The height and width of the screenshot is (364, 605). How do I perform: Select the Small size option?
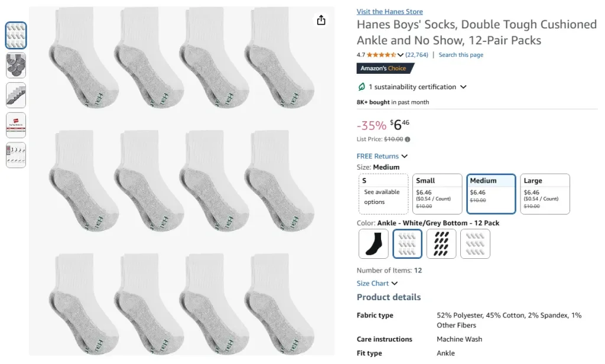click(437, 193)
